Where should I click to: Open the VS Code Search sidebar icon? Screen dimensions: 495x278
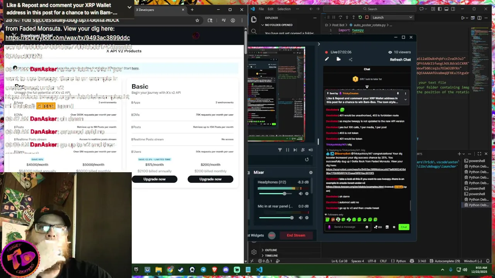[x=254, y=31]
